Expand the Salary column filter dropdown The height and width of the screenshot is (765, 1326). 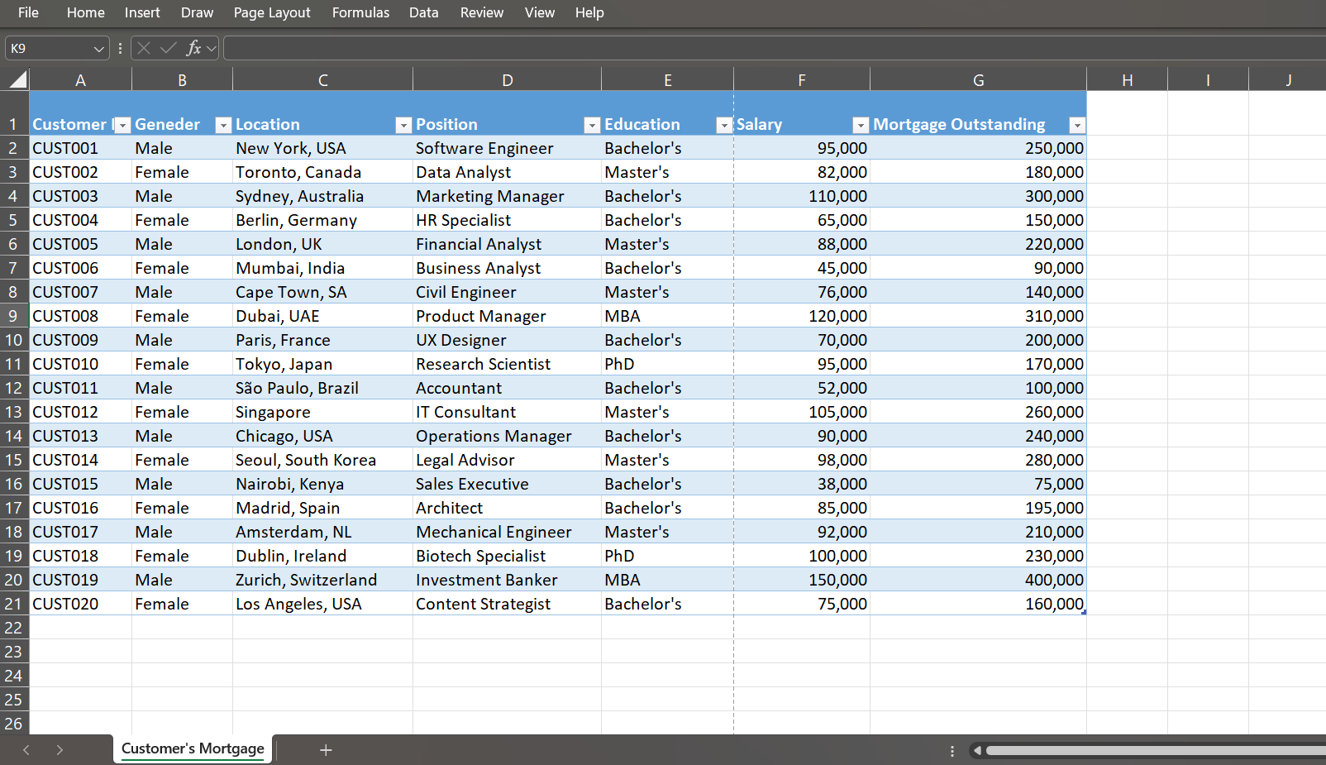861,125
